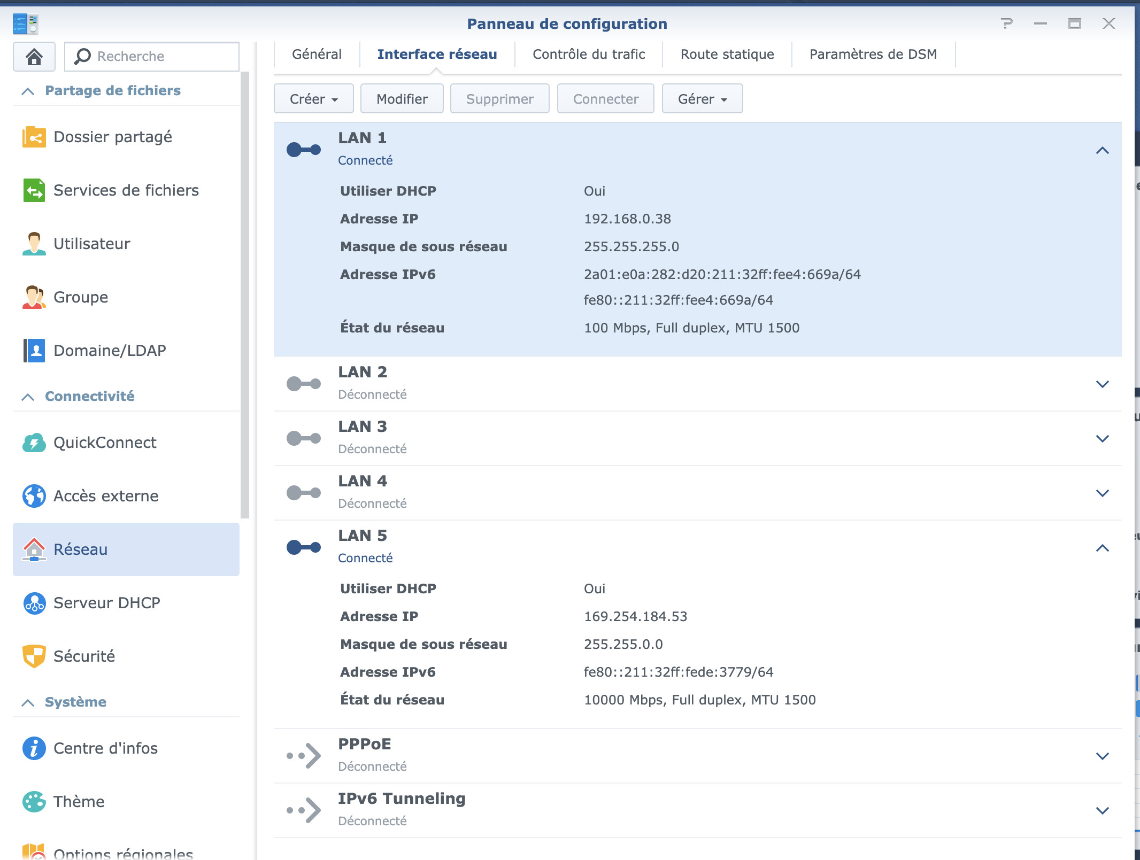Open the QuickConnect settings
Screen dimensions: 1140x860
point(105,443)
